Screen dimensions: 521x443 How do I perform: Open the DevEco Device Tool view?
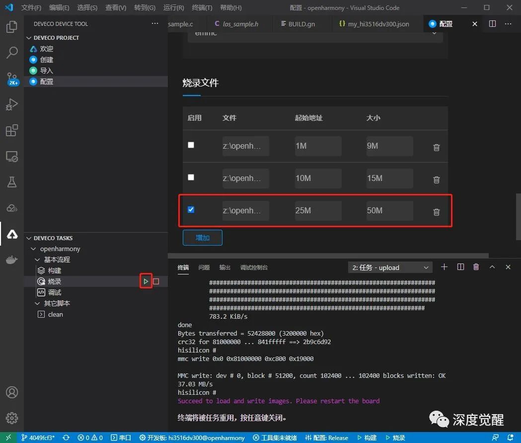[x=12, y=234]
